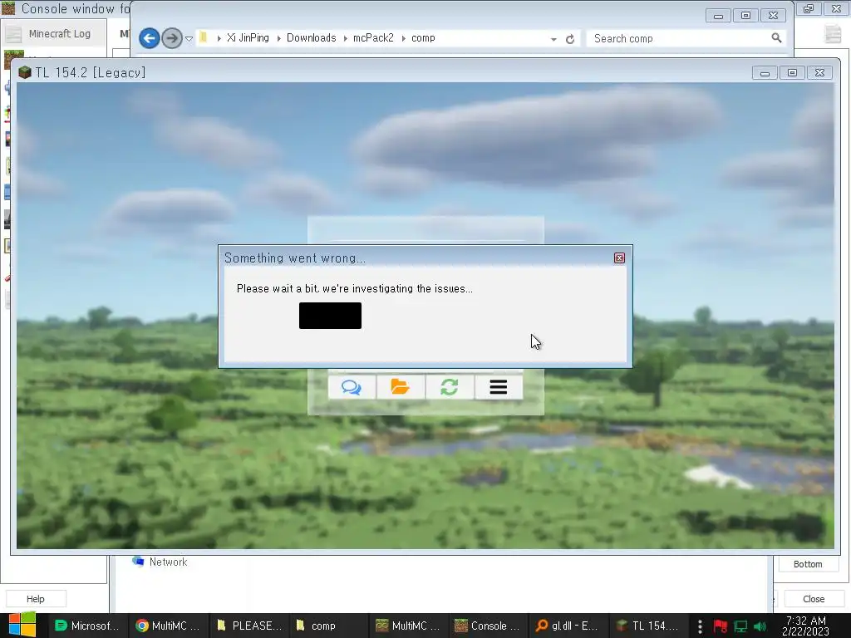Image resolution: width=851 pixels, height=638 pixels.
Task: Open the Minecraft Log tab in Console window
Action: [54, 33]
